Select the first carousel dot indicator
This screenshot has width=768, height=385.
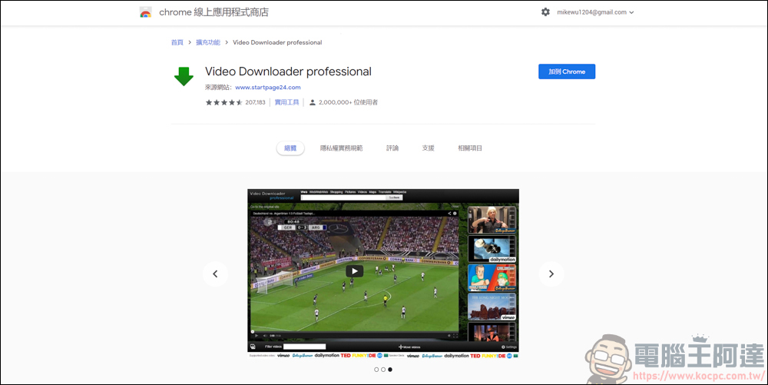tap(376, 370)
